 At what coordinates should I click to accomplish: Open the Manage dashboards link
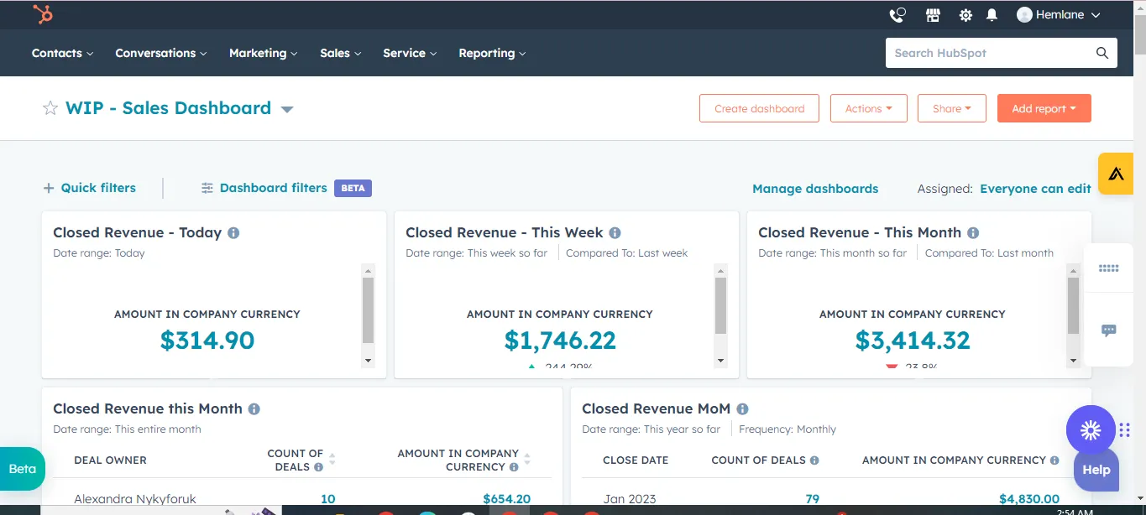click(x=814, y=189)
